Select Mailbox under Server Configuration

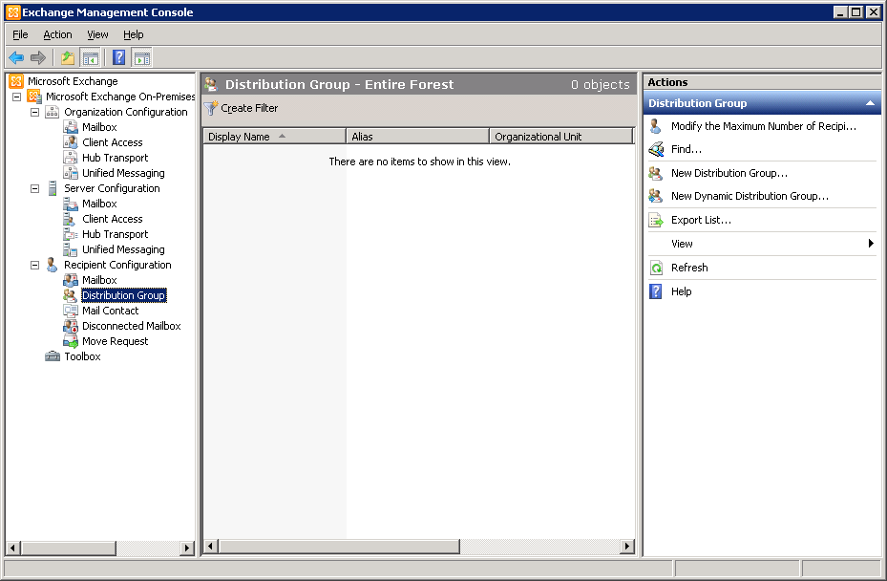99,204
